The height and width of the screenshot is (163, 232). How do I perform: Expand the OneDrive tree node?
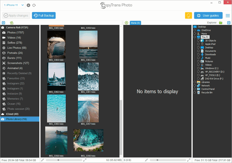tap(195, 30)
